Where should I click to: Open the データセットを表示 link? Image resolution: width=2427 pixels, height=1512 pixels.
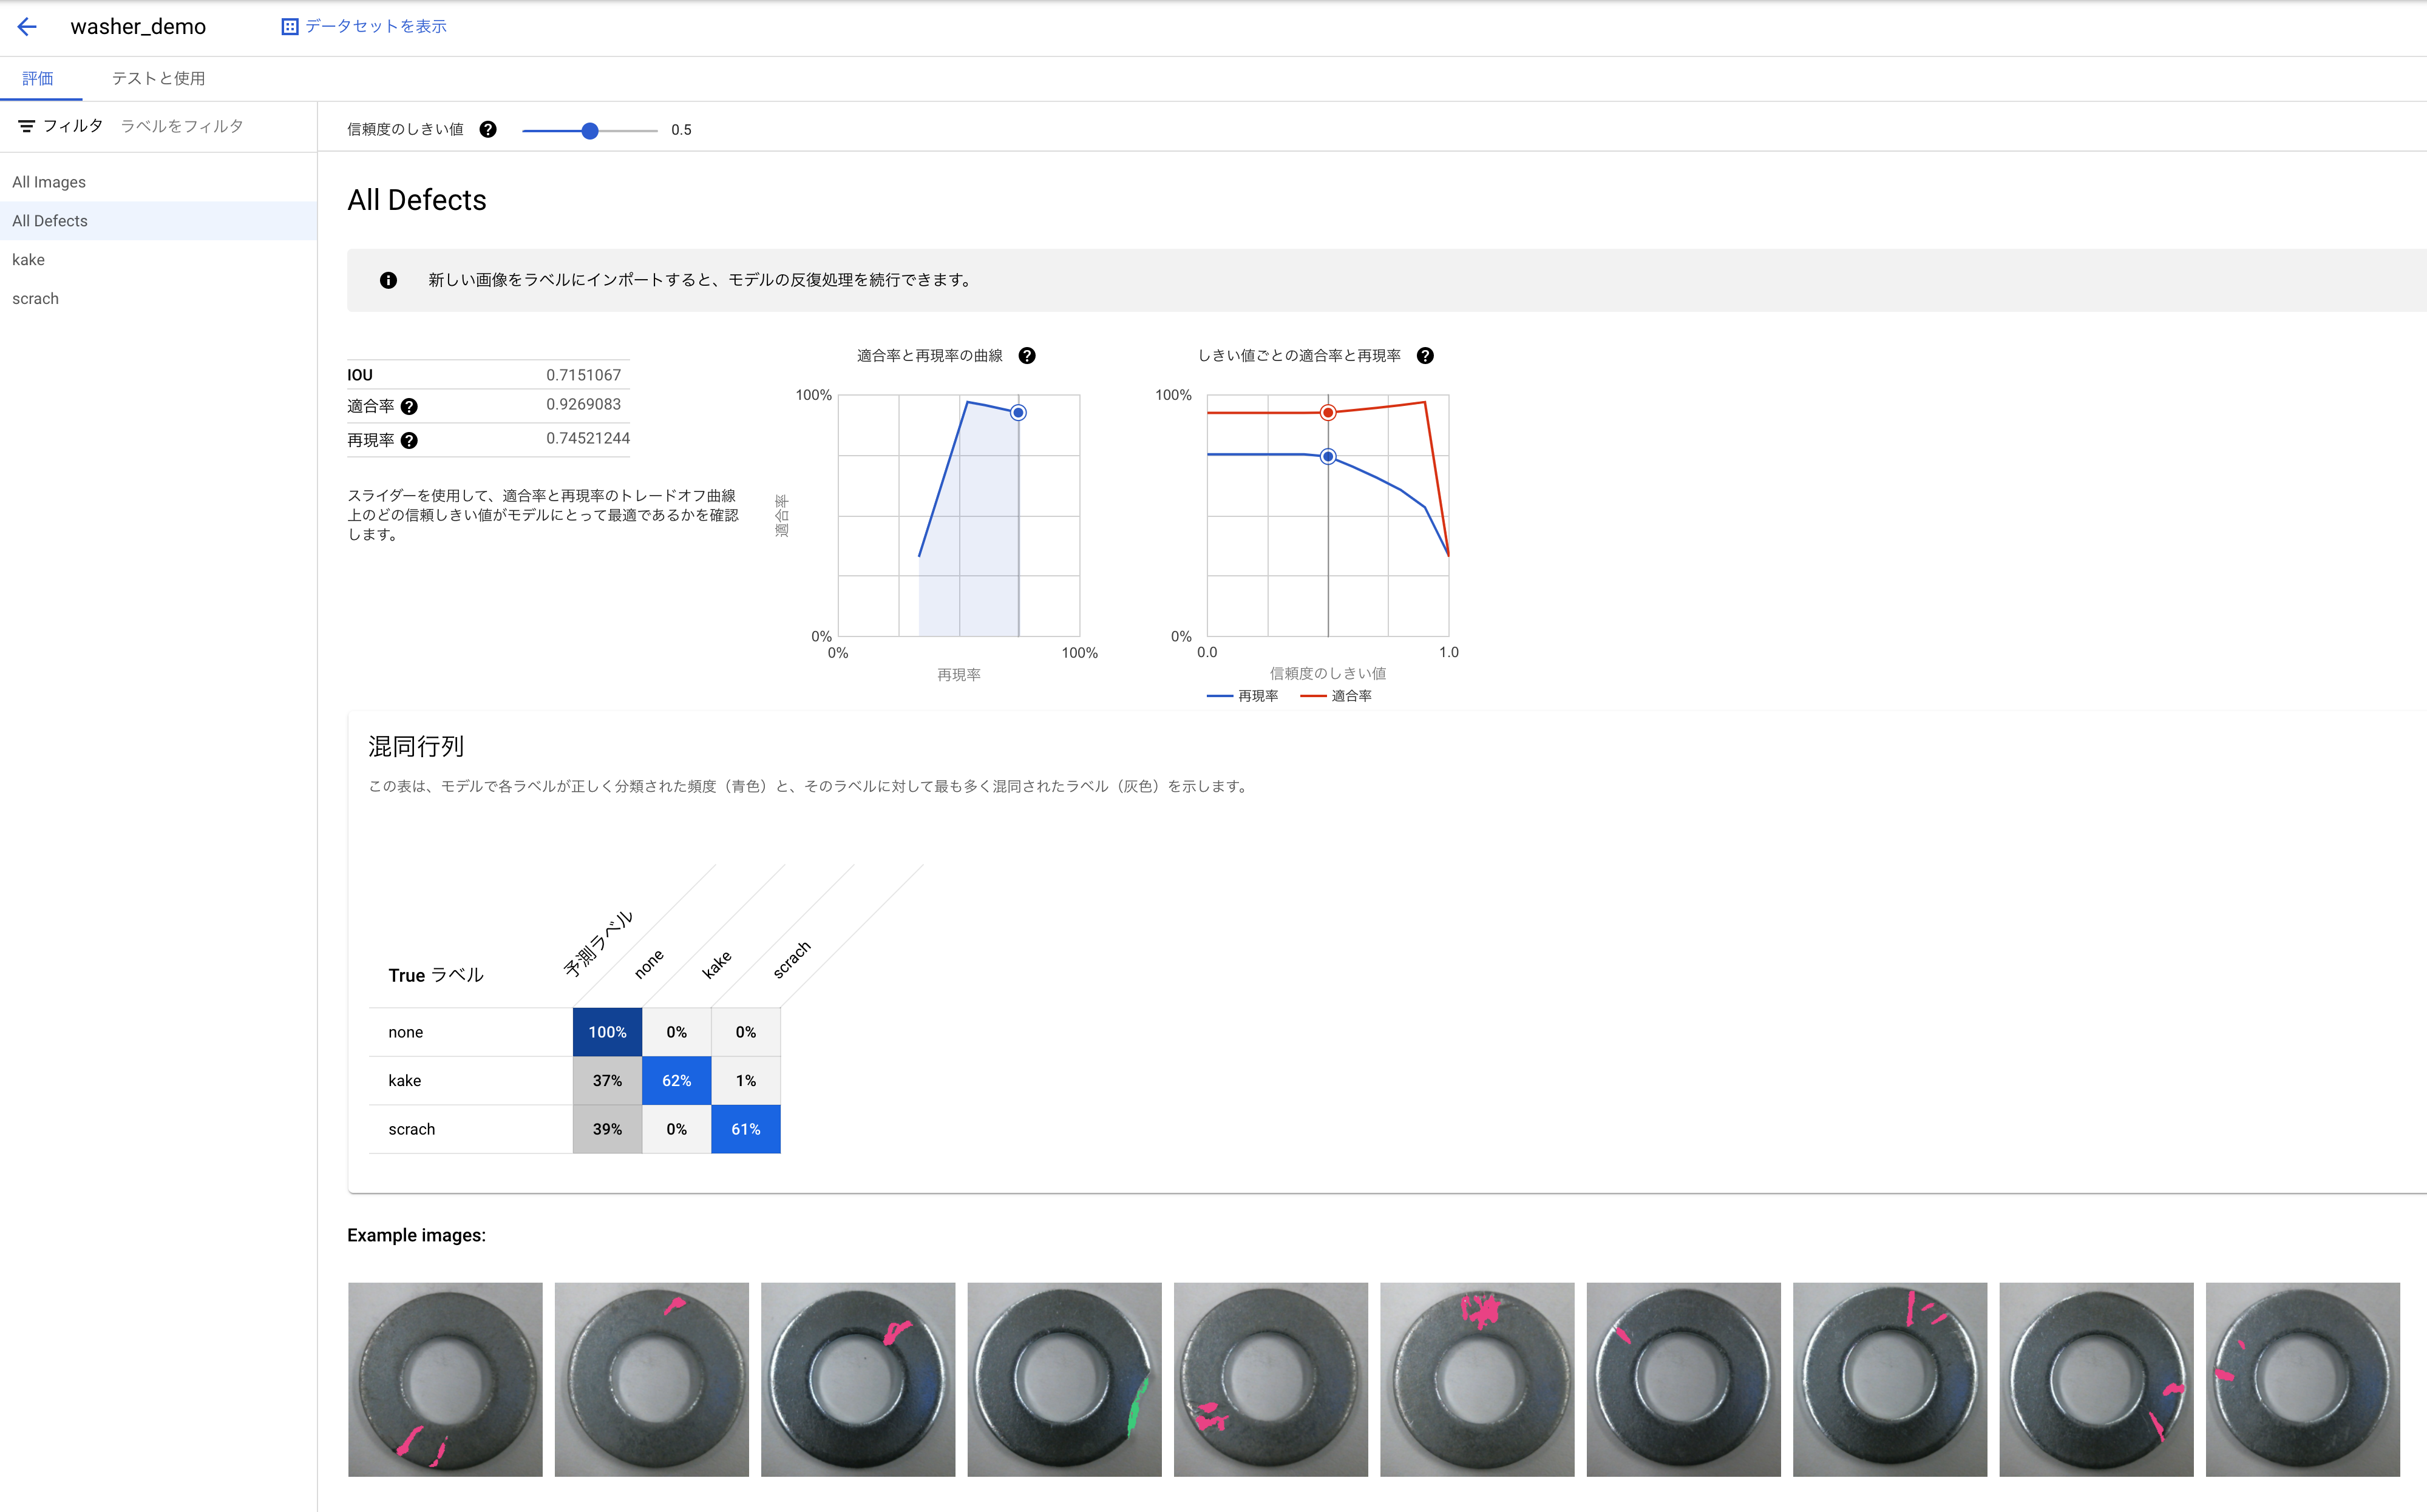(x=374, y=26)
